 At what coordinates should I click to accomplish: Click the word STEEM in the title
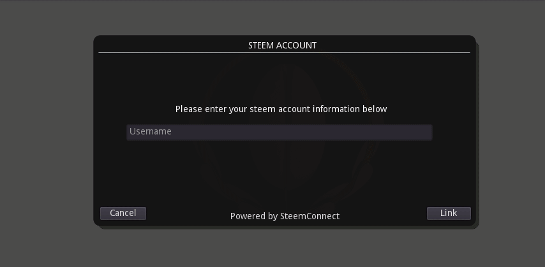point(260,45)
